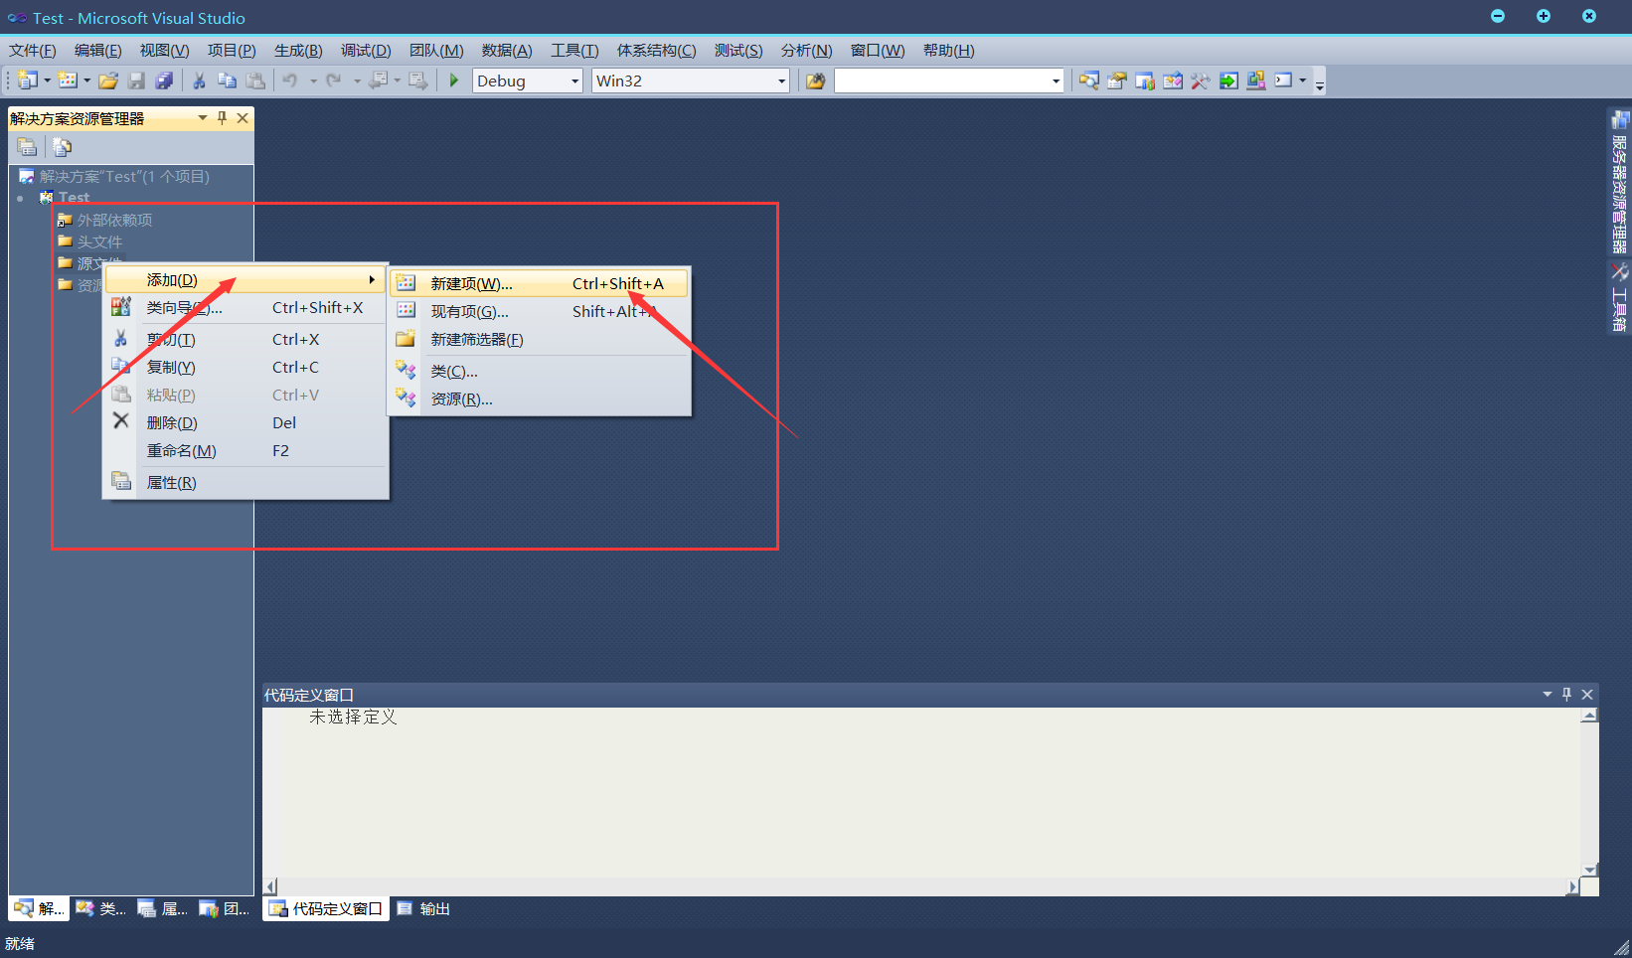This screenshot has height=958, width=1632.
Task: Choose 重命名(M) in the context menu
Action: tap(181, 451)
